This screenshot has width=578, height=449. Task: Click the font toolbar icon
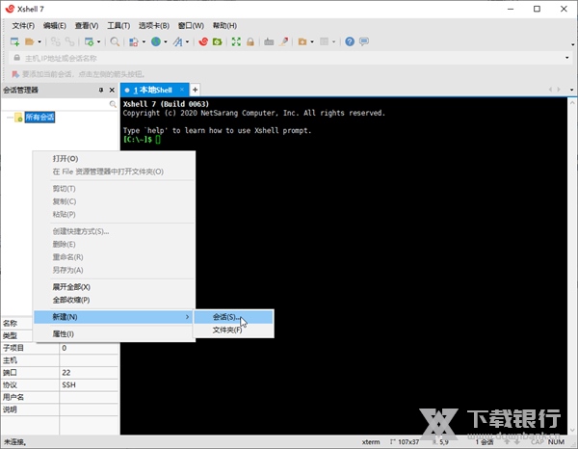coord(178,41)
